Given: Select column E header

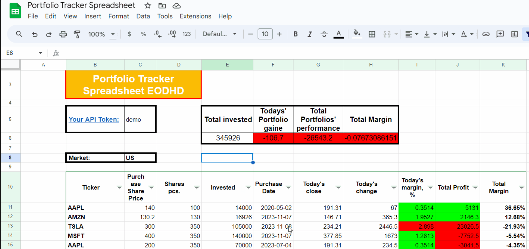Looking at the screenshot, I should [227, 65].
